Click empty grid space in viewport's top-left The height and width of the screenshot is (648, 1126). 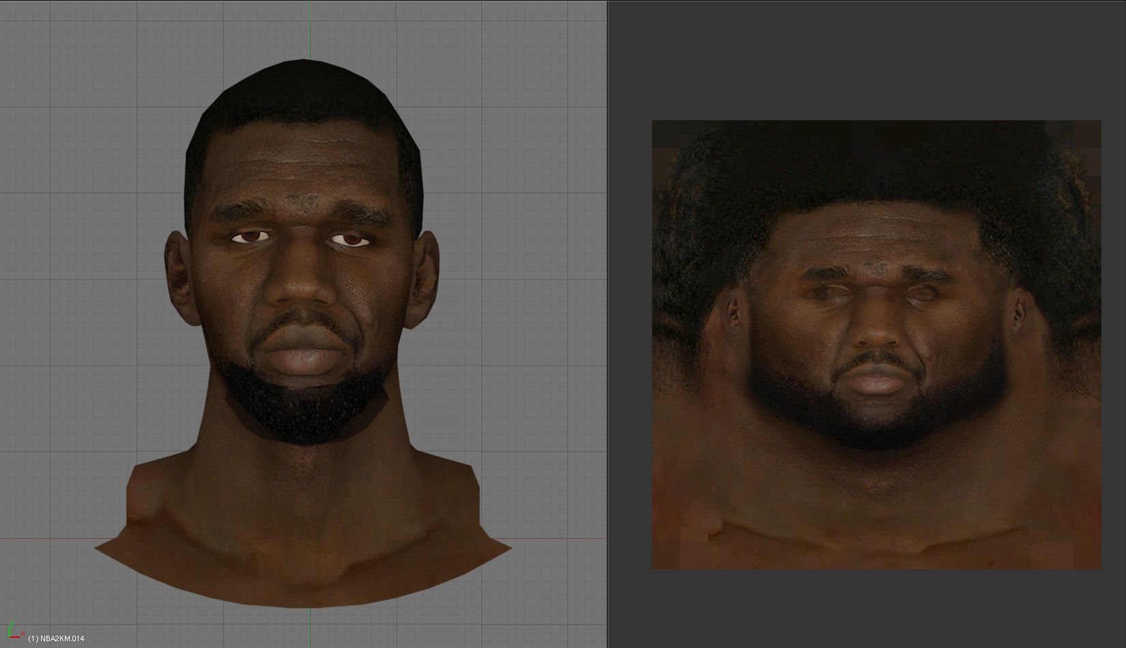click(x=68, y=68)
